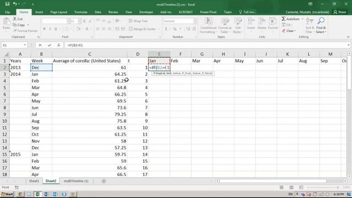352x198 pixels.
Task: Click the horizontal scrollbar
Action: click(x=273, y=181)
